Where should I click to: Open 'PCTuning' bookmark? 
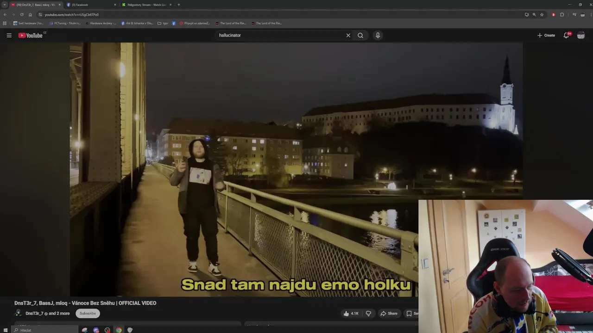click(x=65, y=23)
